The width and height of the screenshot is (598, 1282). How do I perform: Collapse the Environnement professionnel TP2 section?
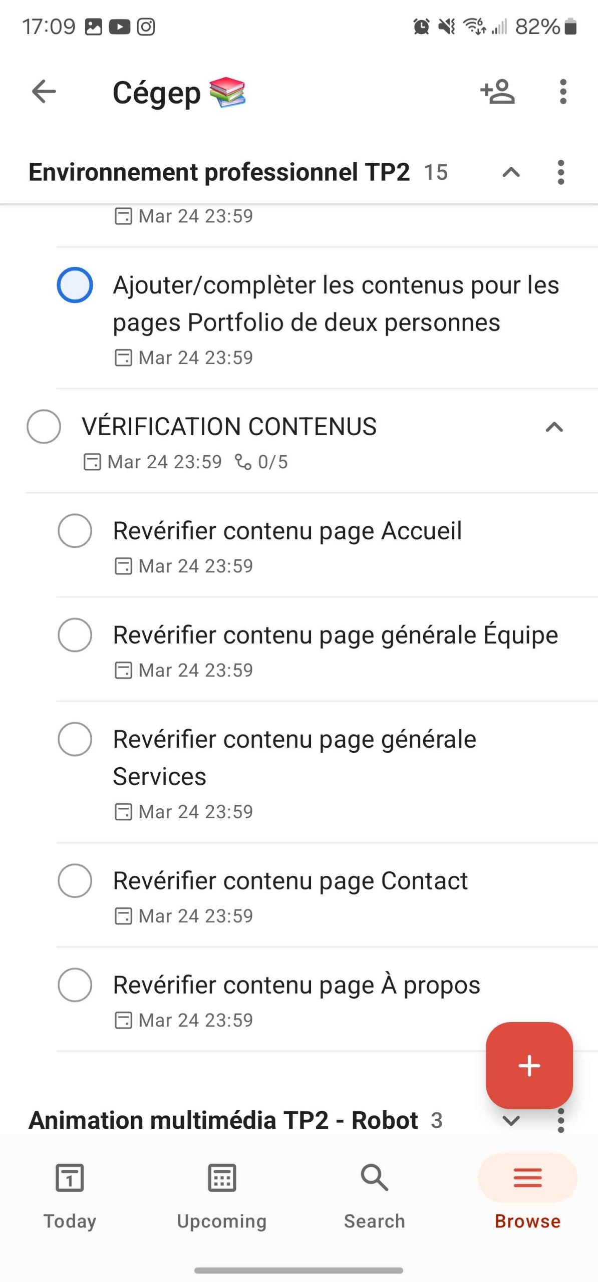point(511,172)
